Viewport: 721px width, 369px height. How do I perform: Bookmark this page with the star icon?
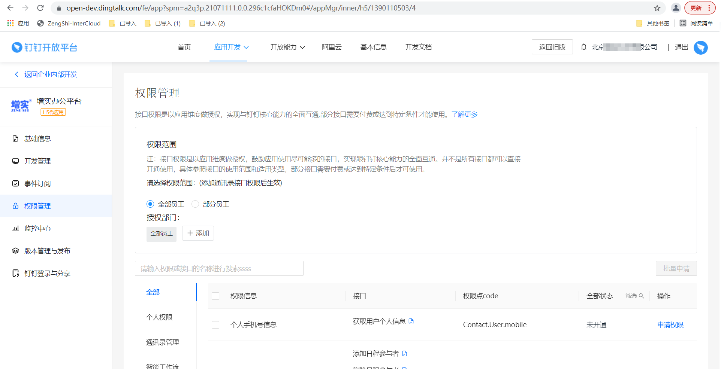(657, 8)
